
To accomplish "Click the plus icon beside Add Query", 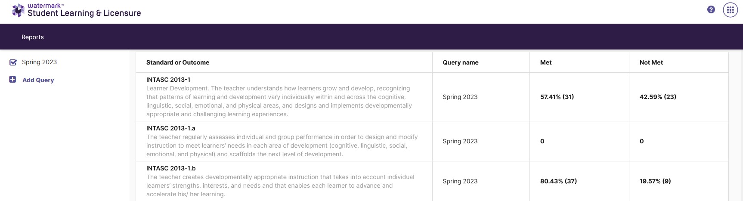I will point(13,80).
